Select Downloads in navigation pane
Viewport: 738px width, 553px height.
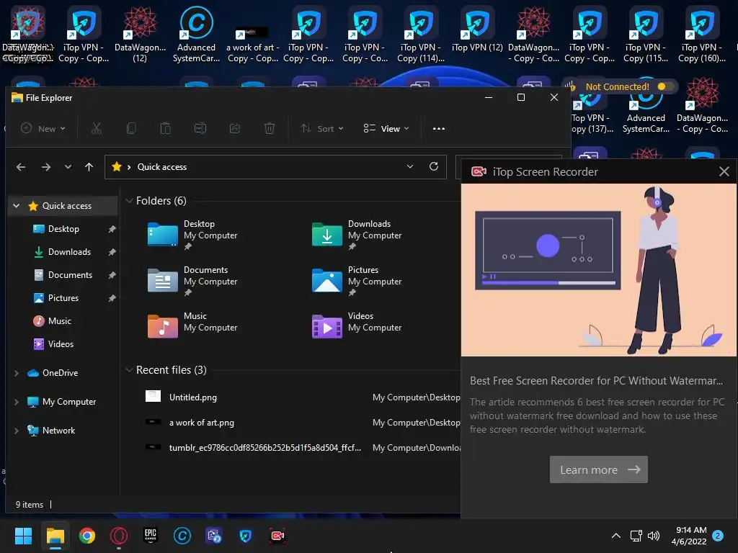click(69, 251)
